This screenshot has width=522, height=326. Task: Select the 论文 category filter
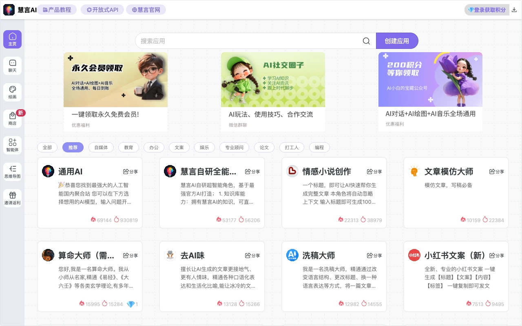coord(264,148)
